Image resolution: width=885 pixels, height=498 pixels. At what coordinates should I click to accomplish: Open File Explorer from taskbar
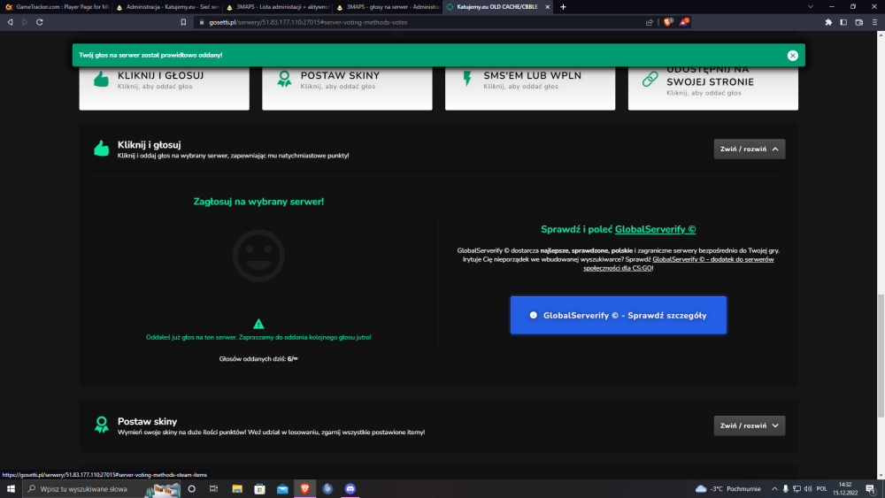point(237,488)
